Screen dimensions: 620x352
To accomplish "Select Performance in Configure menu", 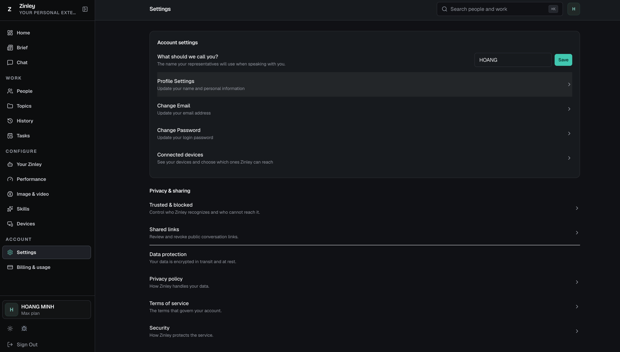I will pos(46,179).
